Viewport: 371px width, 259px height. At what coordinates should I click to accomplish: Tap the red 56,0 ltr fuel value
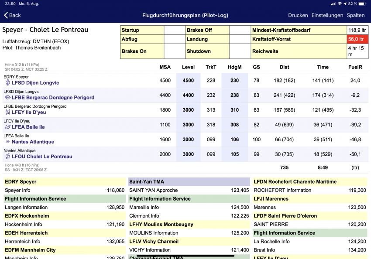357,39
